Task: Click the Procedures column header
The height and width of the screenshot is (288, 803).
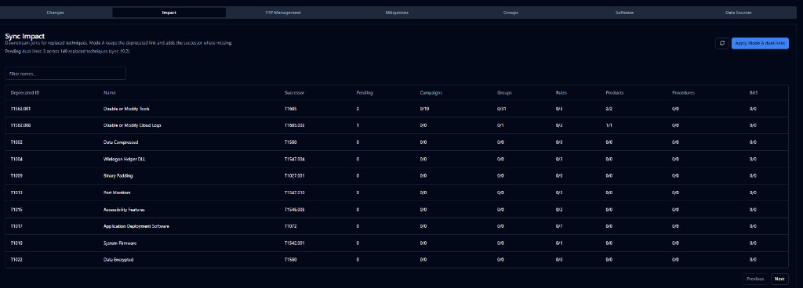Action: pyautogui.click(x=683, y=93)
